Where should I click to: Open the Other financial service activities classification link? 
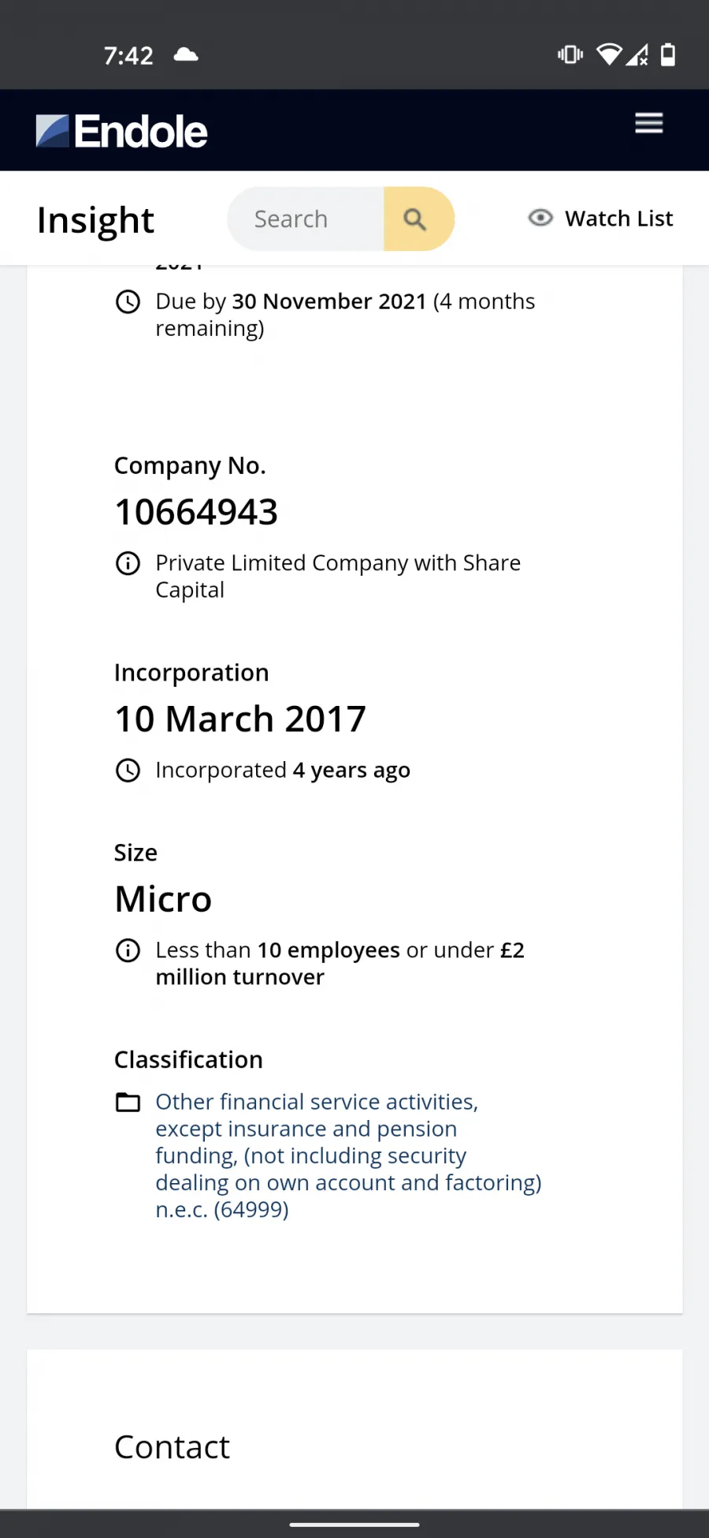348,1155
